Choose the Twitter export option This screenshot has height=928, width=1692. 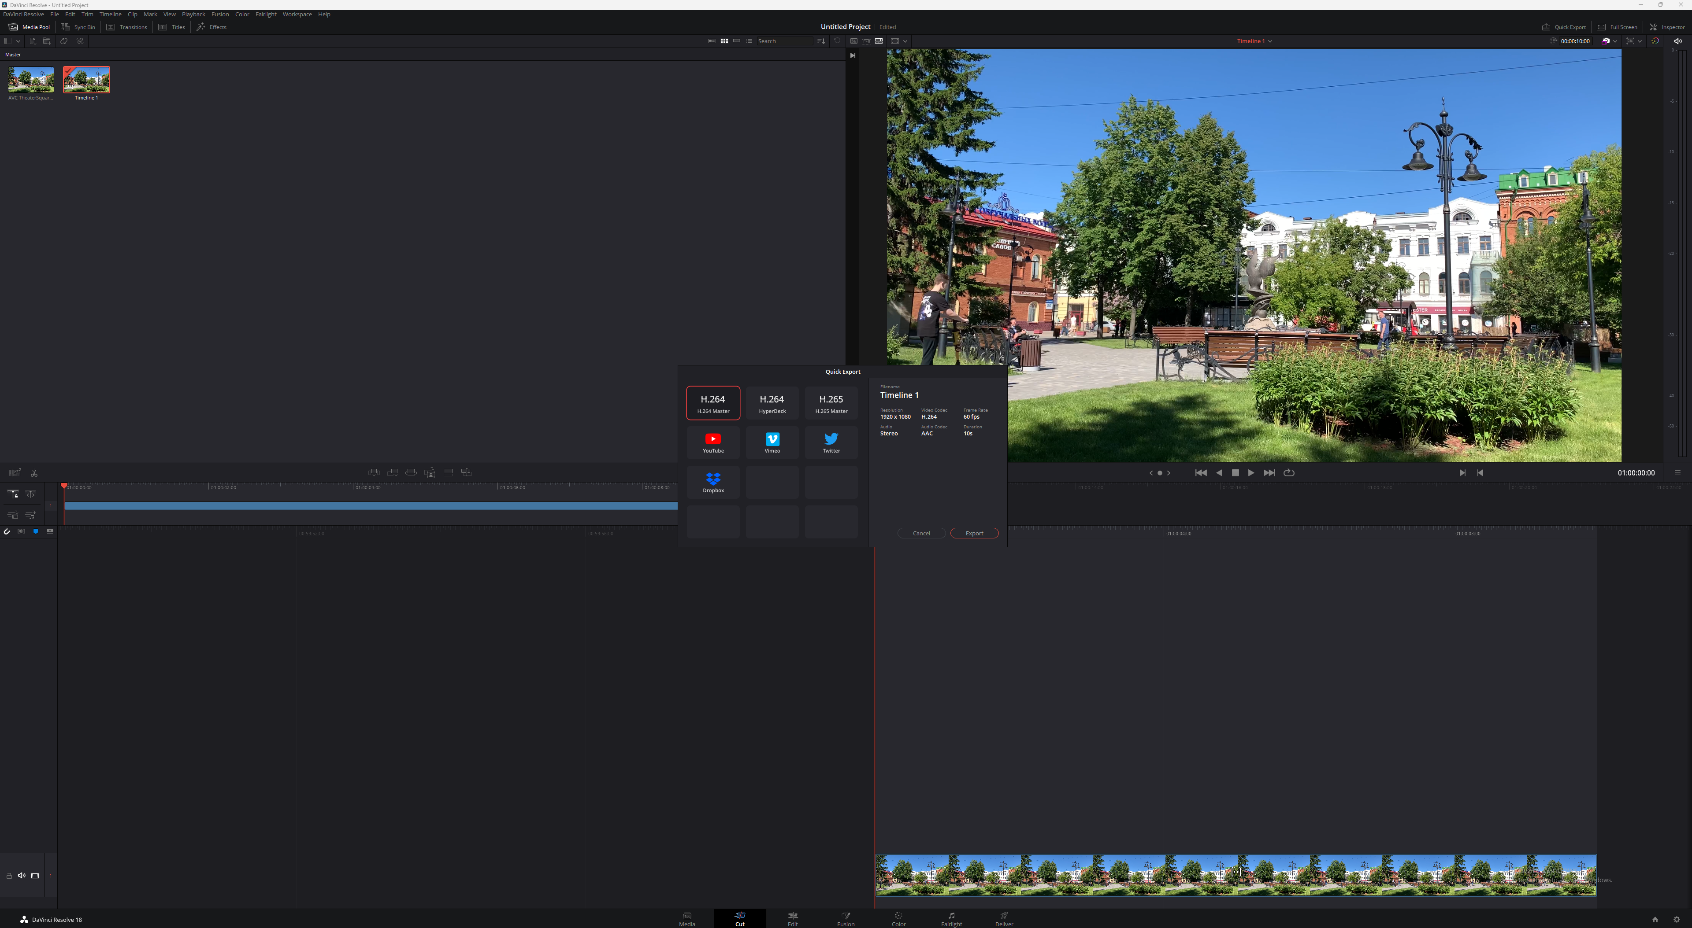(831, 442)
